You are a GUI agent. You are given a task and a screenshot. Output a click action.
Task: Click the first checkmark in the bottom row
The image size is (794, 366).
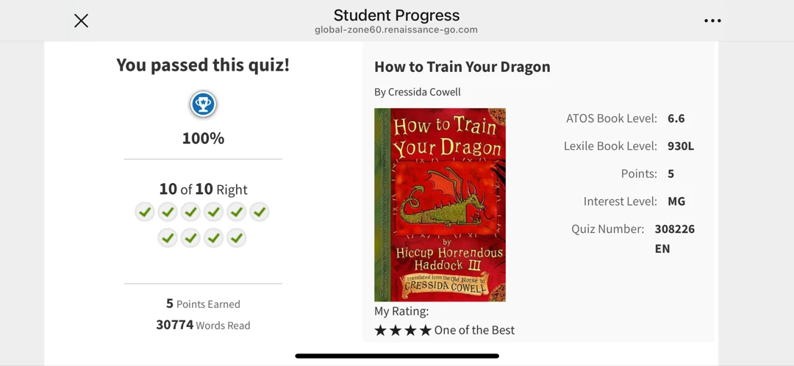[x=168, y=237]
